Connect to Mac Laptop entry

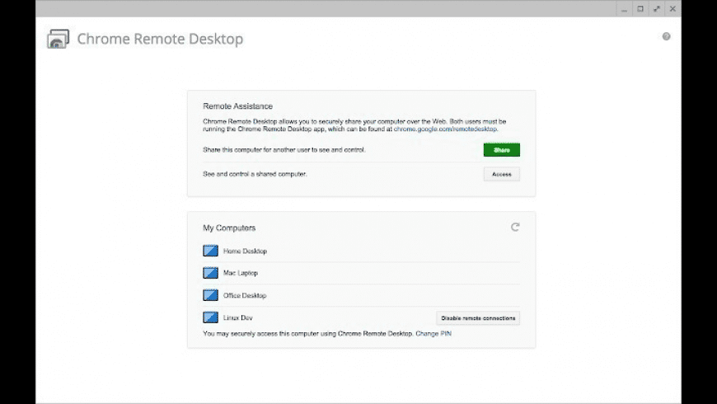[x=361, y=273]
